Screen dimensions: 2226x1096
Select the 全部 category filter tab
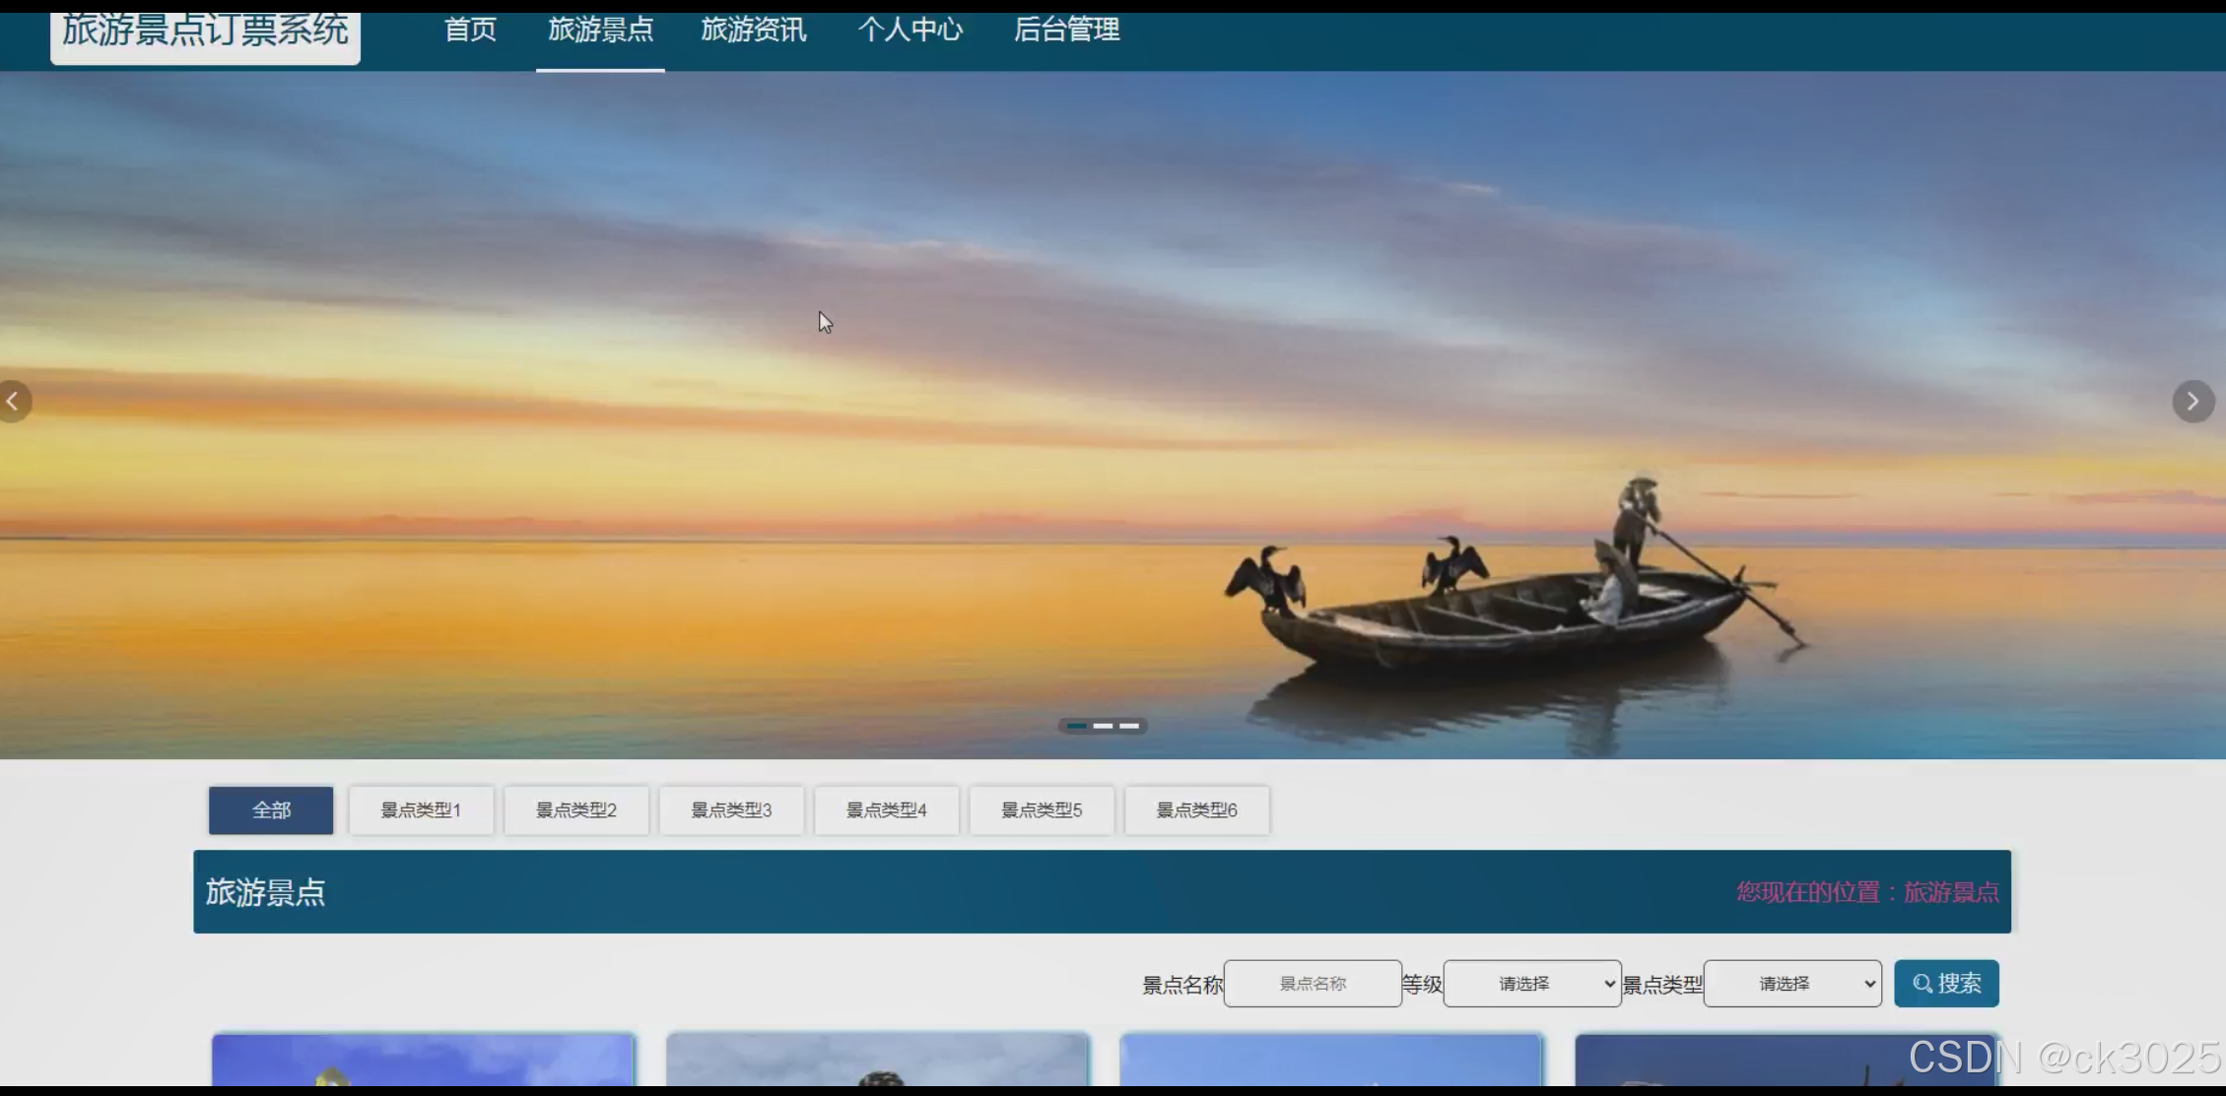pos(271,809)
